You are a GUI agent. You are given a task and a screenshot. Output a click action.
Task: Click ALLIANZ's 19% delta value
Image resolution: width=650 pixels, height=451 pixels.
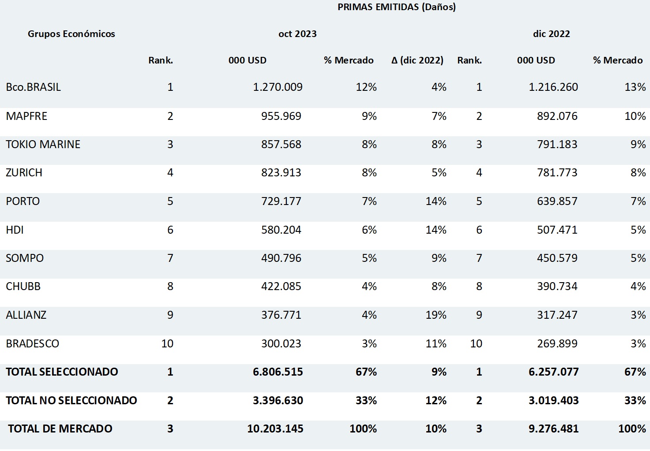(x=436, y=315)
